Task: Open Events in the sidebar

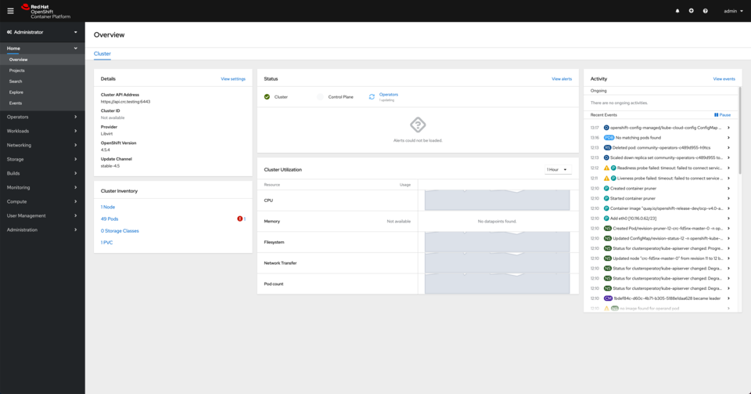Action: tap(42, 103)
